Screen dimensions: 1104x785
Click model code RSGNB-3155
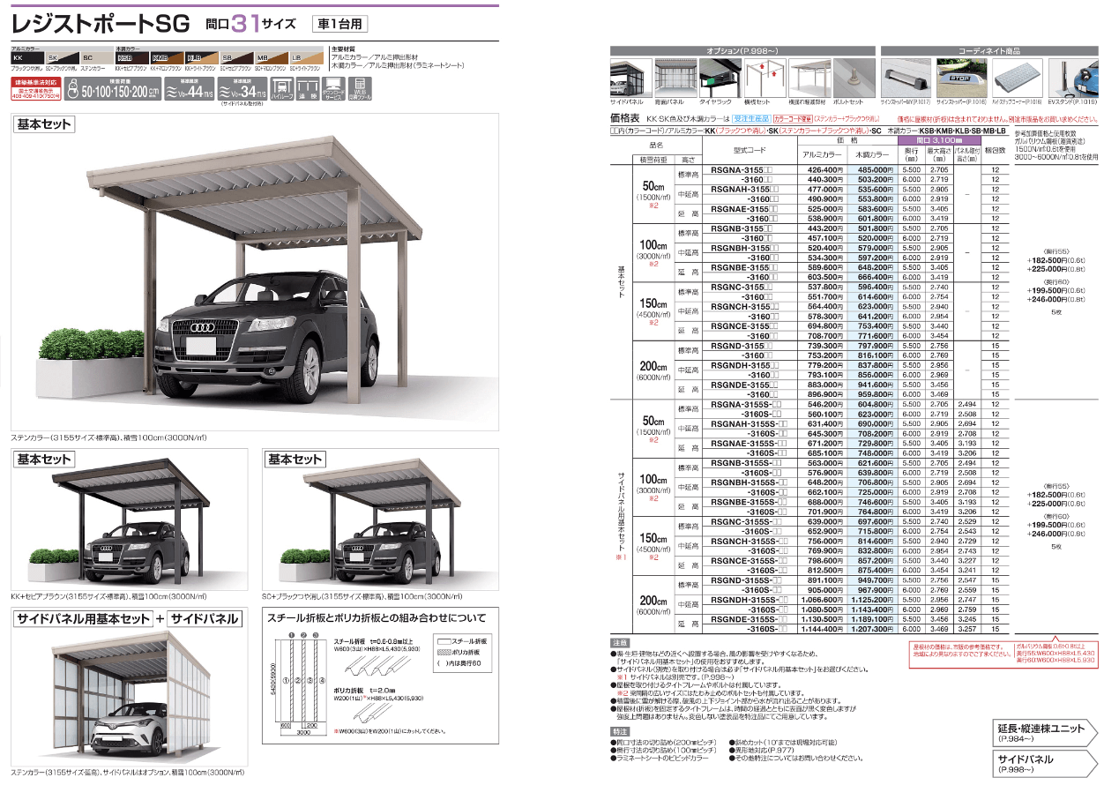[x=742, y=228]
